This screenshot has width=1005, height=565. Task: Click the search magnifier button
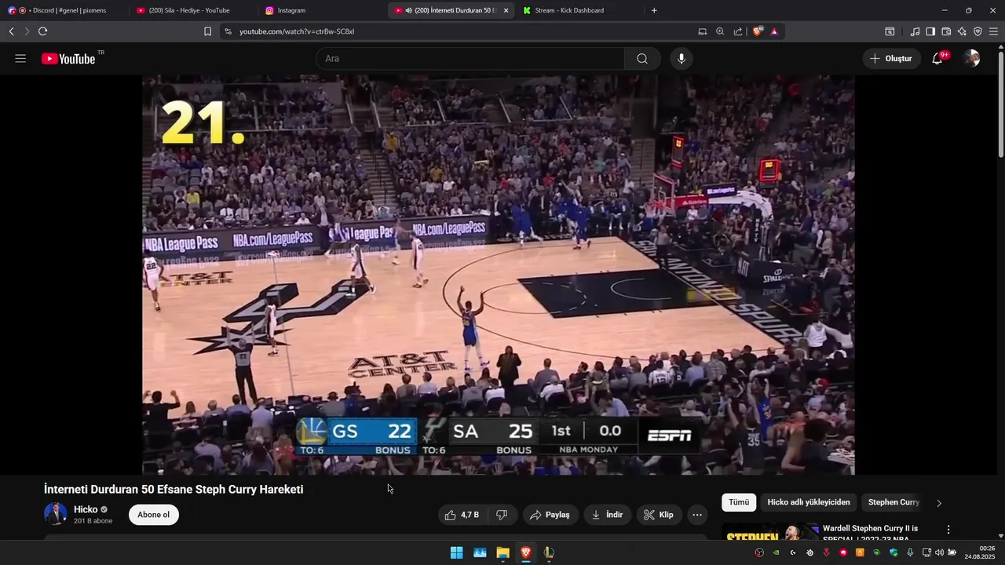tap(642, 59)
